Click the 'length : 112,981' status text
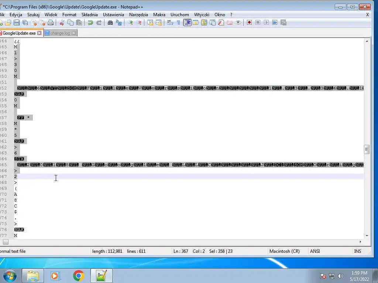Viewport: 378px width, 283px height. (x=107, y=251)
